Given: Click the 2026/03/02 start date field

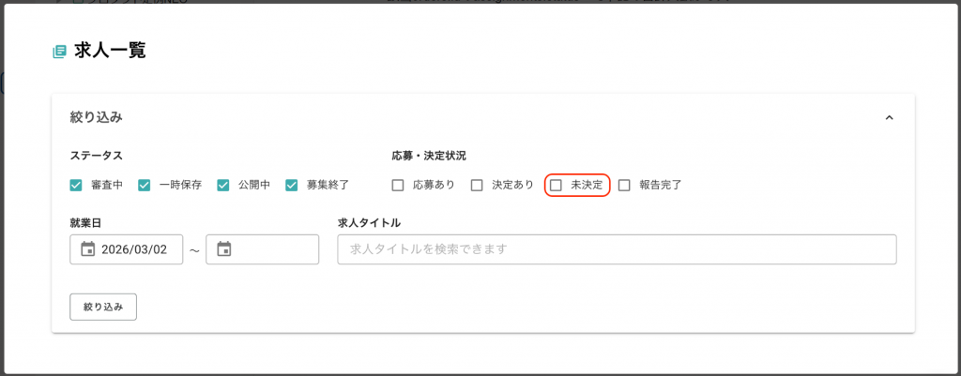Looking at the screenshot, I should point(134,249).
